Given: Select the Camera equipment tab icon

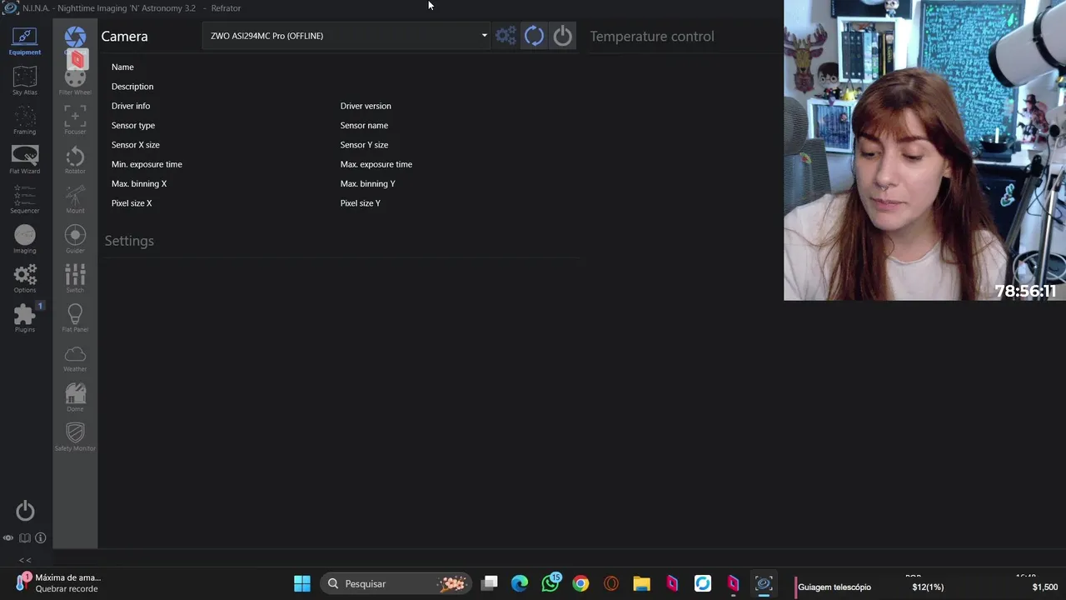Looking at the screenshot, I should pyautogui.click(x=75, y=37).
